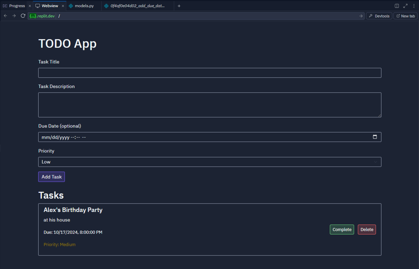
Task: Focus the Task Title input field
Action: [210, 73]
